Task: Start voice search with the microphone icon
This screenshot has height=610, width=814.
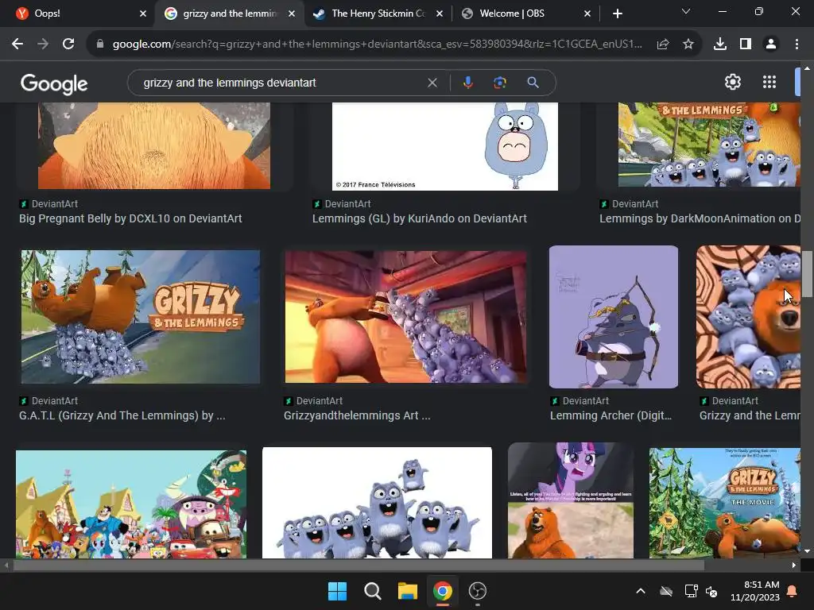Action: point(467,83)
